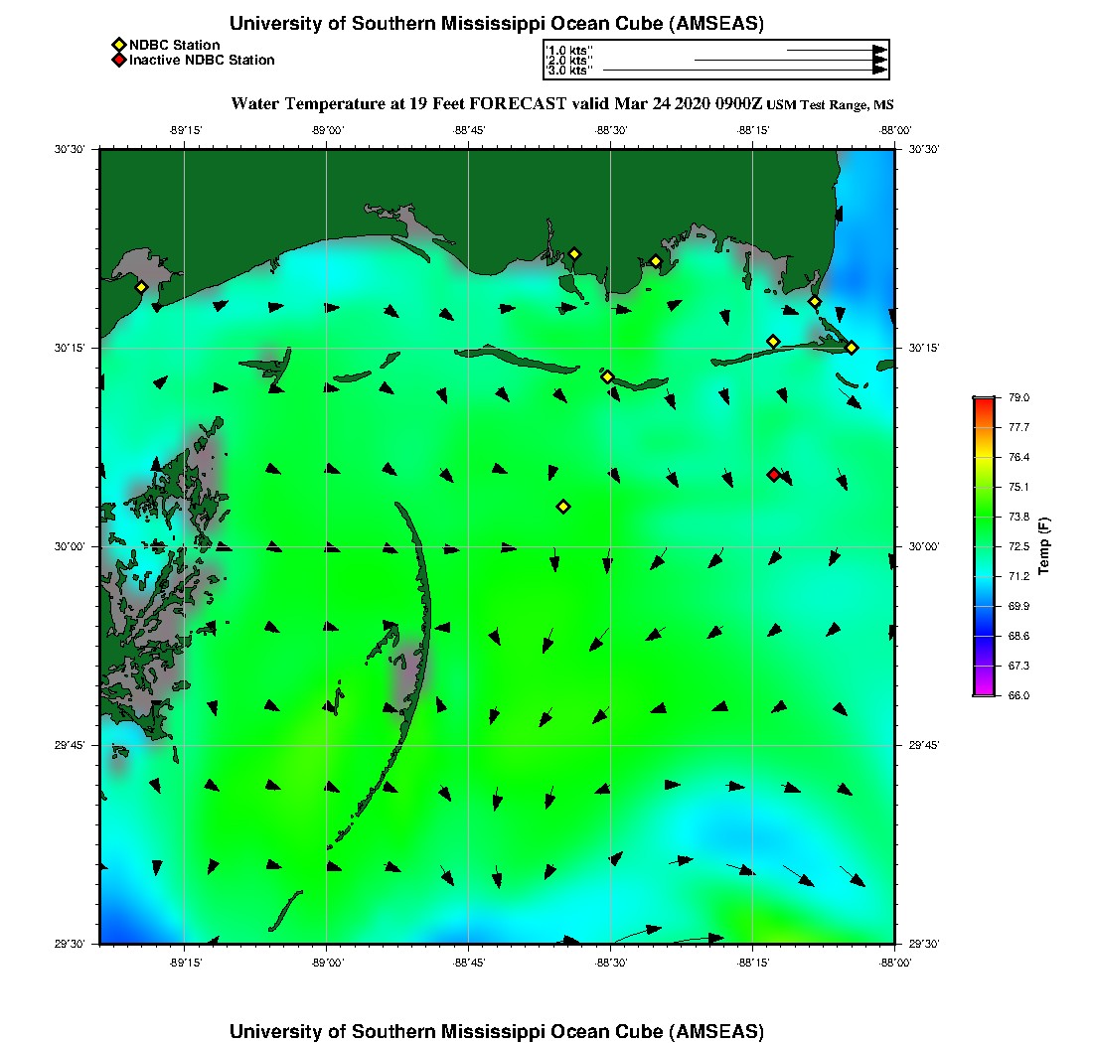This screenshot has height=1043, width=1093.
Task: Click the 77.7 color bar value
Action: pyautogui.click(x=1018, y=427)
